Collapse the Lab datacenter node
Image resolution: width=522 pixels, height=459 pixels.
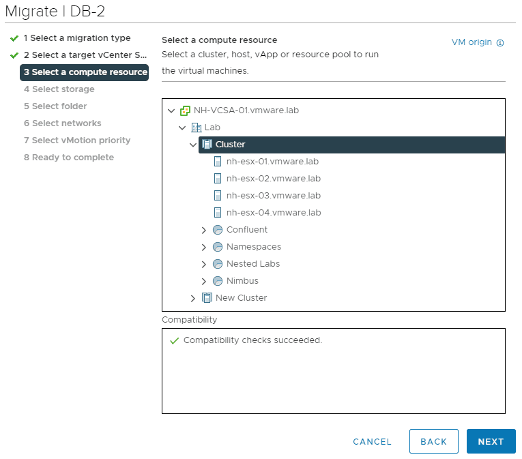[x=182, y=128]
